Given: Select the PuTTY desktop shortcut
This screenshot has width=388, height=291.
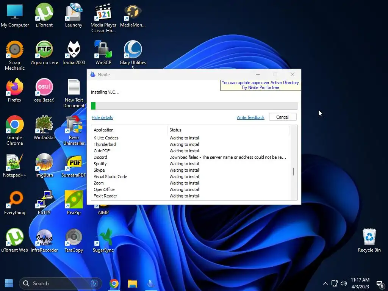Looking at the screenshot, I should click(44, 203).
